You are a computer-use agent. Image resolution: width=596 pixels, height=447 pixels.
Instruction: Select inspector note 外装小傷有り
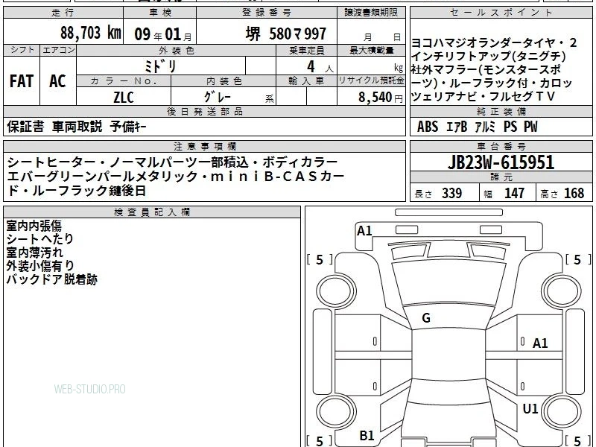(x=40, y=266)
